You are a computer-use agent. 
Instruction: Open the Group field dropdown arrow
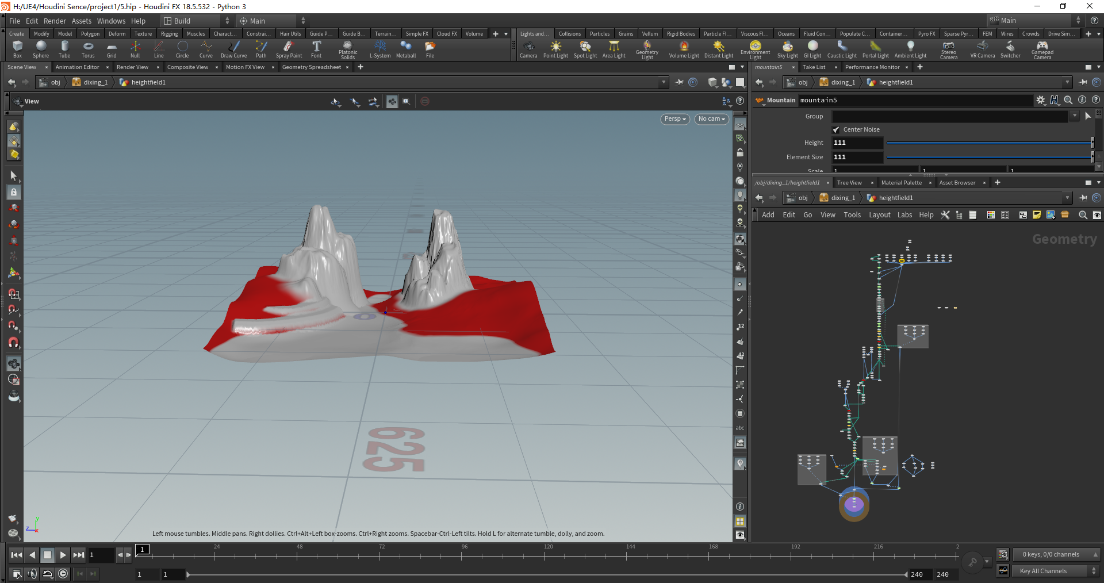[1075, 116]
